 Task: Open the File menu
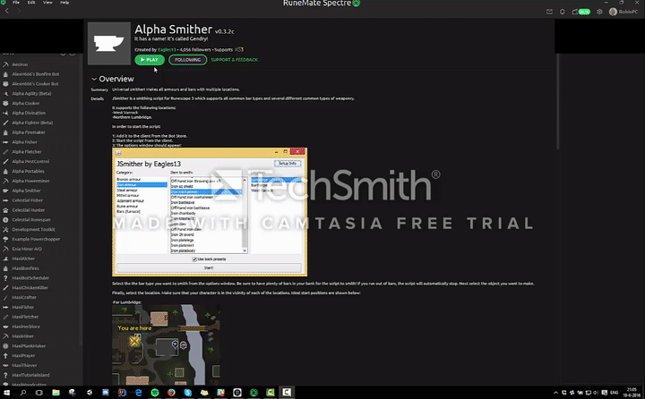(x=16, y=4)
